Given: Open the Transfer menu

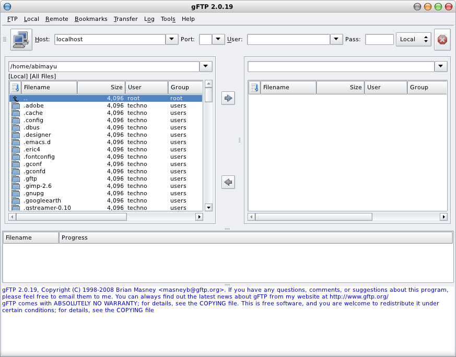Looking at the screenshot, I should coord(126,19).
